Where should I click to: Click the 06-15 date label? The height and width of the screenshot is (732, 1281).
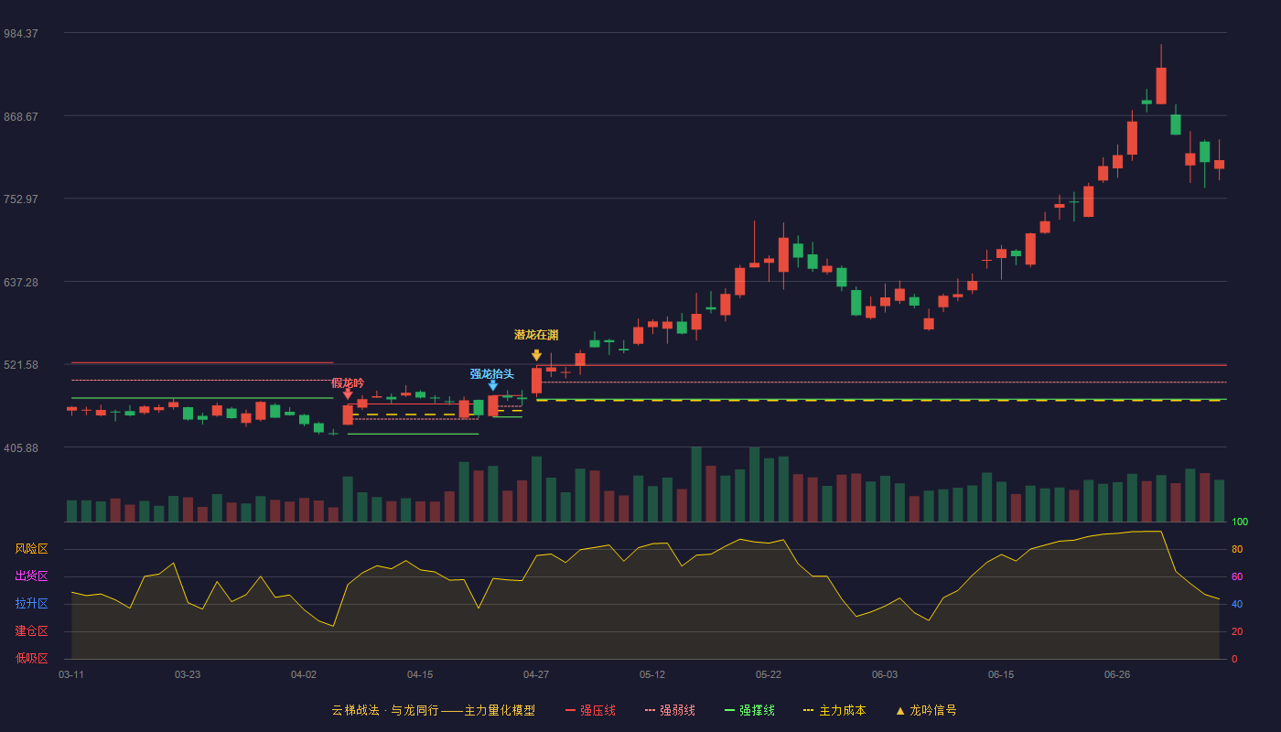(1001, 674)
